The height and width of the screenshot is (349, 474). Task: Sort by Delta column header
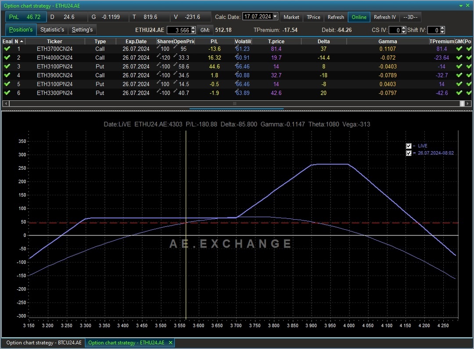click(323, 41)
